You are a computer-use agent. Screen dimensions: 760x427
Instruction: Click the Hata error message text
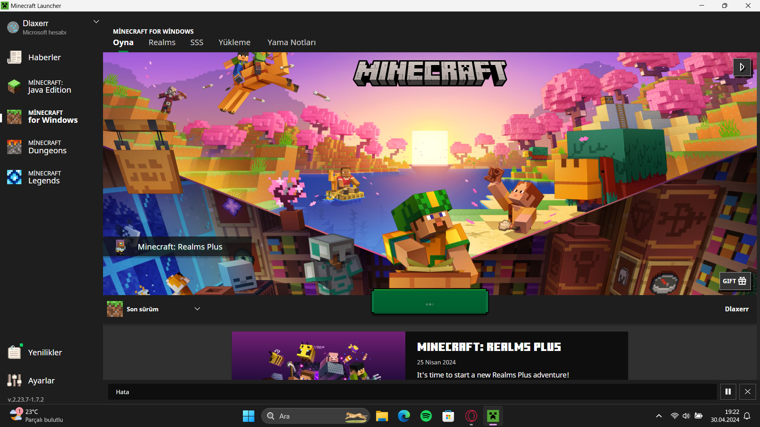click(122, 392)
